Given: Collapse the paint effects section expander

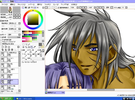Looking at the screenshot, I should (x=1, y=21).
